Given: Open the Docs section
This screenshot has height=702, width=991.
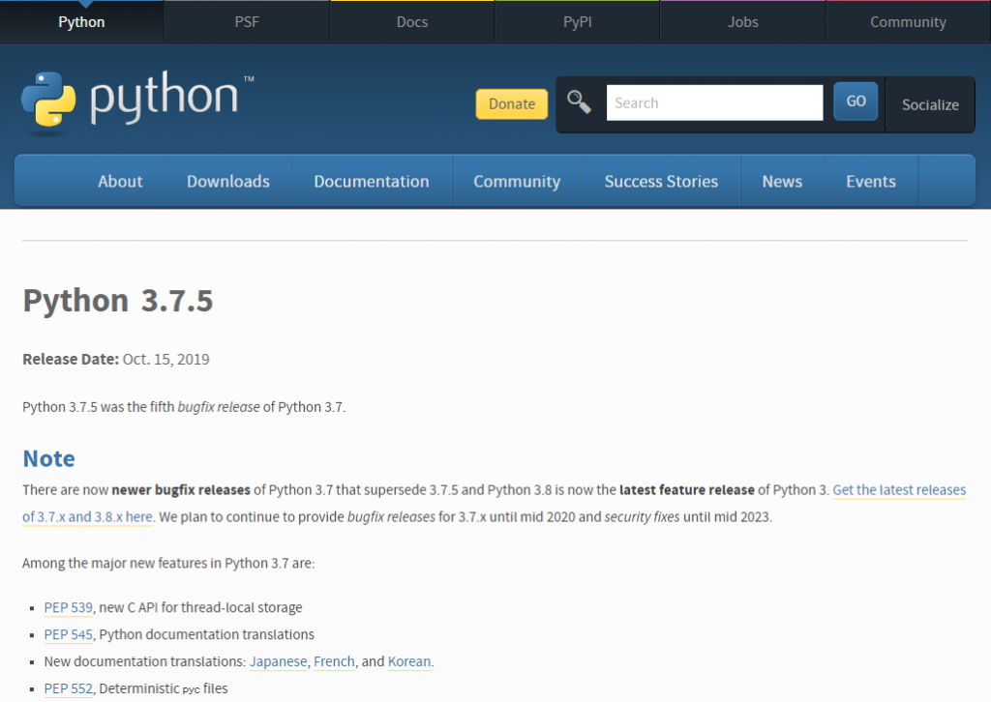Looking at the screenshot, I should (x=411, y=21).
